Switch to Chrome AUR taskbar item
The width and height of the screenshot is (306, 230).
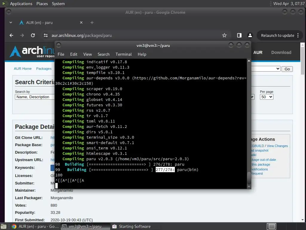pos(35,226)
